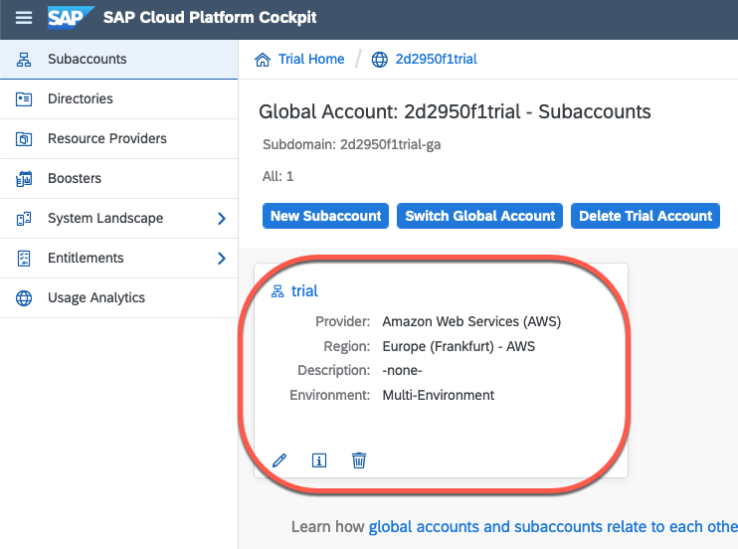Open the trial subaccount link

tap(304, 291)
